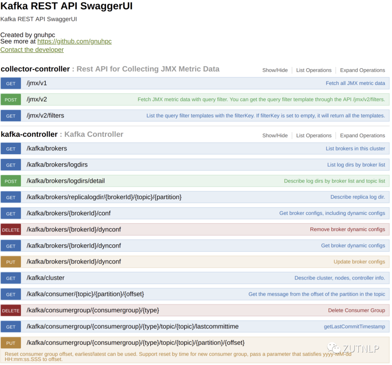
Task: Click List log dirs by broker list
Action: 356,165
